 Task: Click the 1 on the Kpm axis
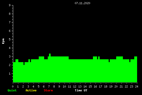(x=10, y=74)
